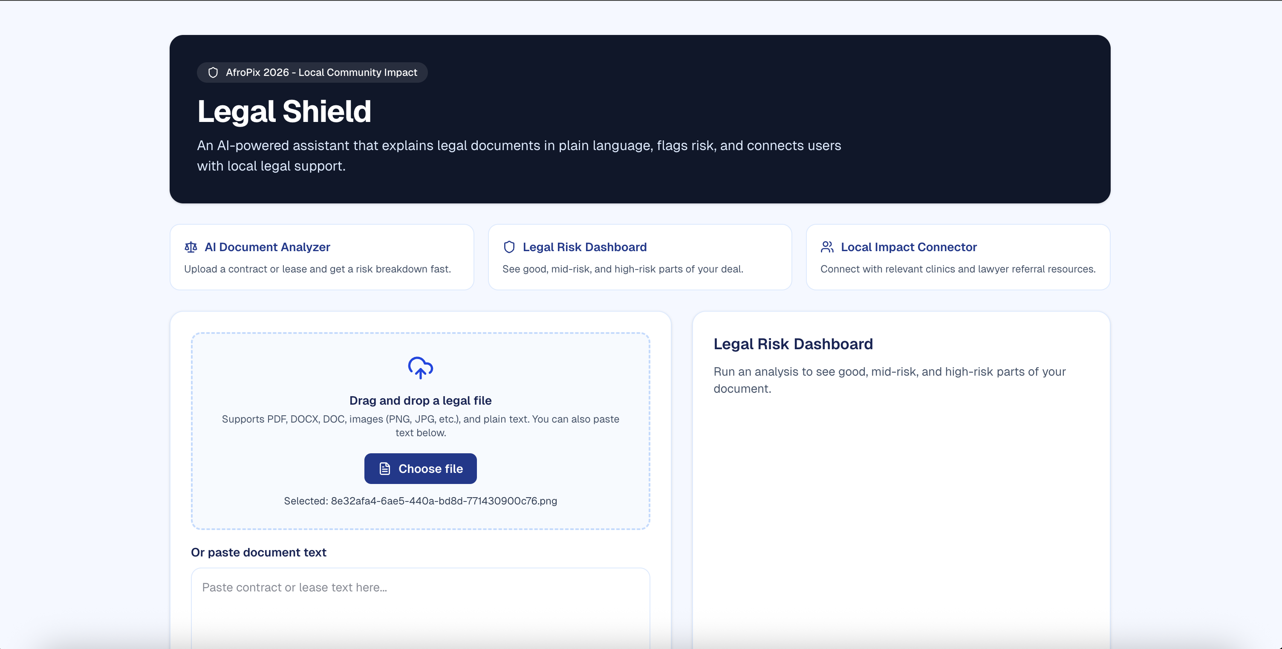Click the Legal Risk Dashboard panel heading
The image size is (1282, 649).
tap(793, 344)
